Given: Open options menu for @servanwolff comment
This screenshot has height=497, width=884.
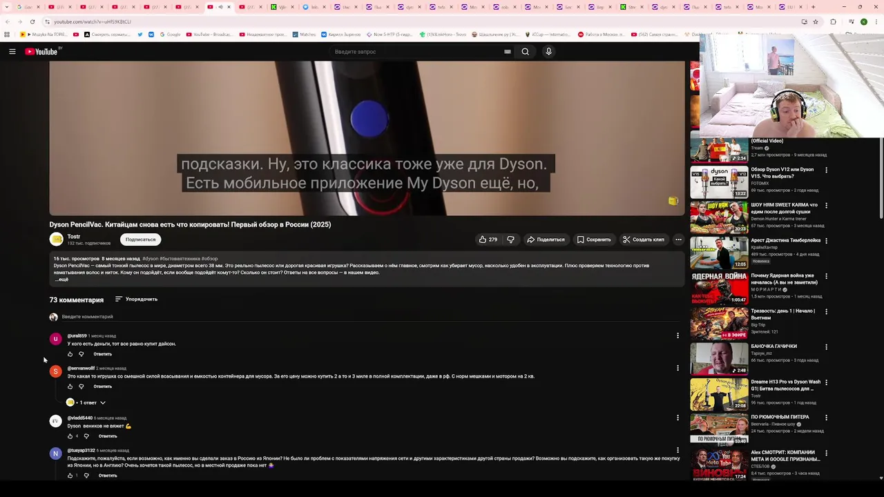Looking at the screenshot, I should (x=678, y=368).
